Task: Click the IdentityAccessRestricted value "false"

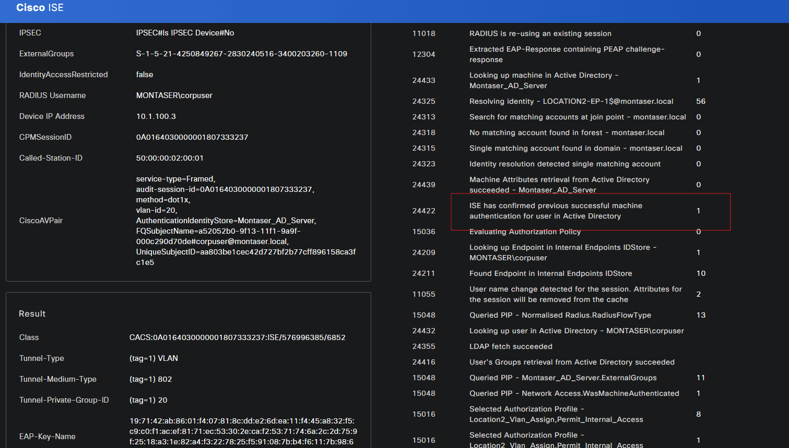Action: 145,75
